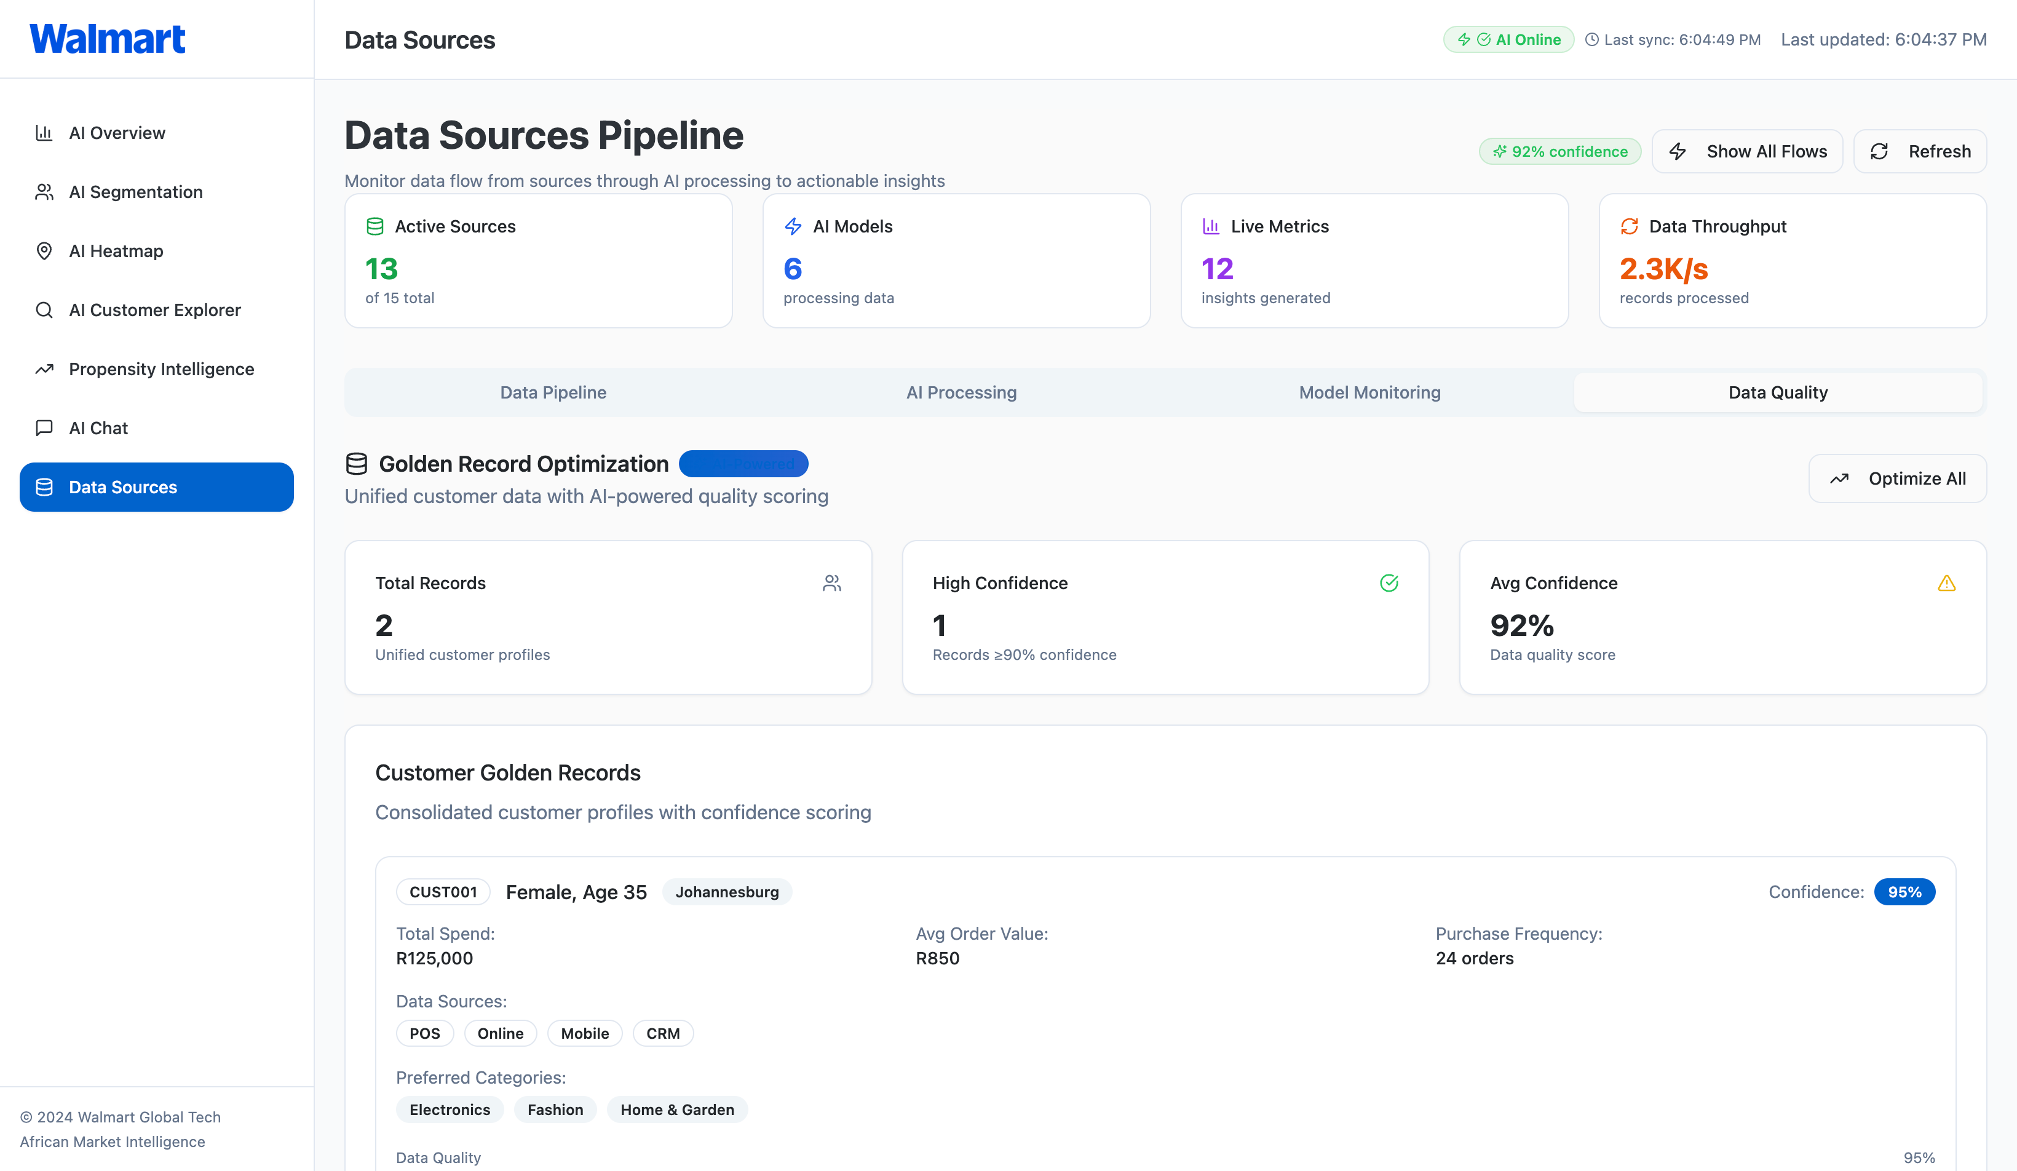Click the Johannesburg location tag
This screenshot has width=2017, height=1171.
point(727,892)
